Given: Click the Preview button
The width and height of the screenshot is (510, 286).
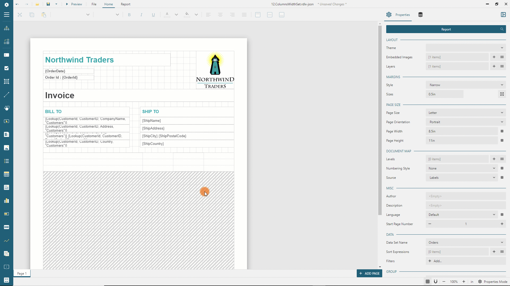Looking at the screenshot, I should tap(74, 4).
